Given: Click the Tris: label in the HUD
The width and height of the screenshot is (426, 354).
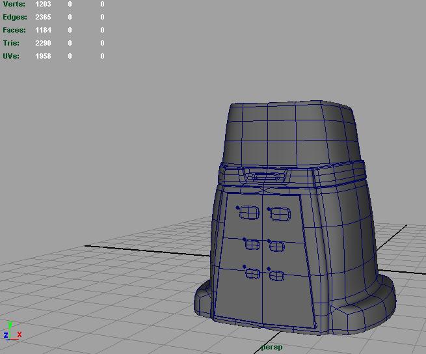Looking at the screenshot, I should tap(11, 43).
